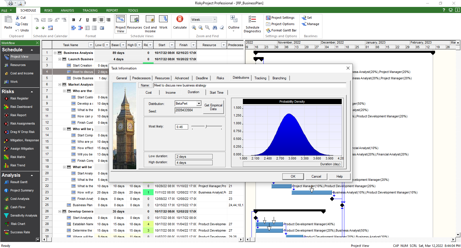Open Risk Matrix in sidebar
Viewport: 461px width, 248px height.
tap(18, 157)
